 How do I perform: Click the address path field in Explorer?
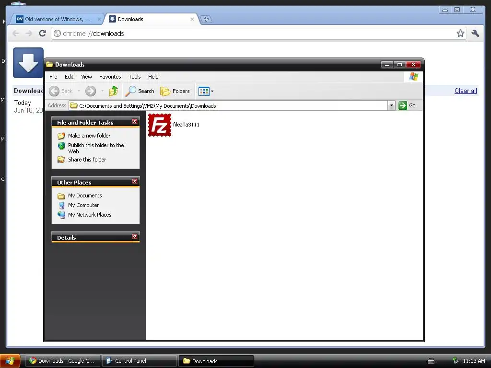pyautogui.click(x=228, y=105)
